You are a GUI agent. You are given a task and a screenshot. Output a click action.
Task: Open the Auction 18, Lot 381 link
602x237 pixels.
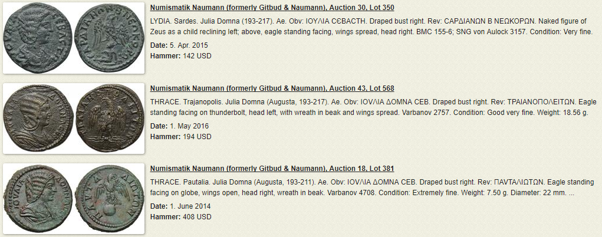click(272, 169)
